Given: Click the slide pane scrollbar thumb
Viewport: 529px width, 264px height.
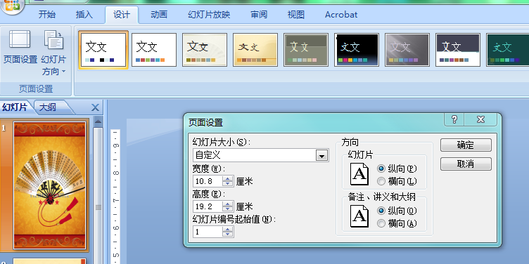Looking at the screenshot, I should (98, 207).
